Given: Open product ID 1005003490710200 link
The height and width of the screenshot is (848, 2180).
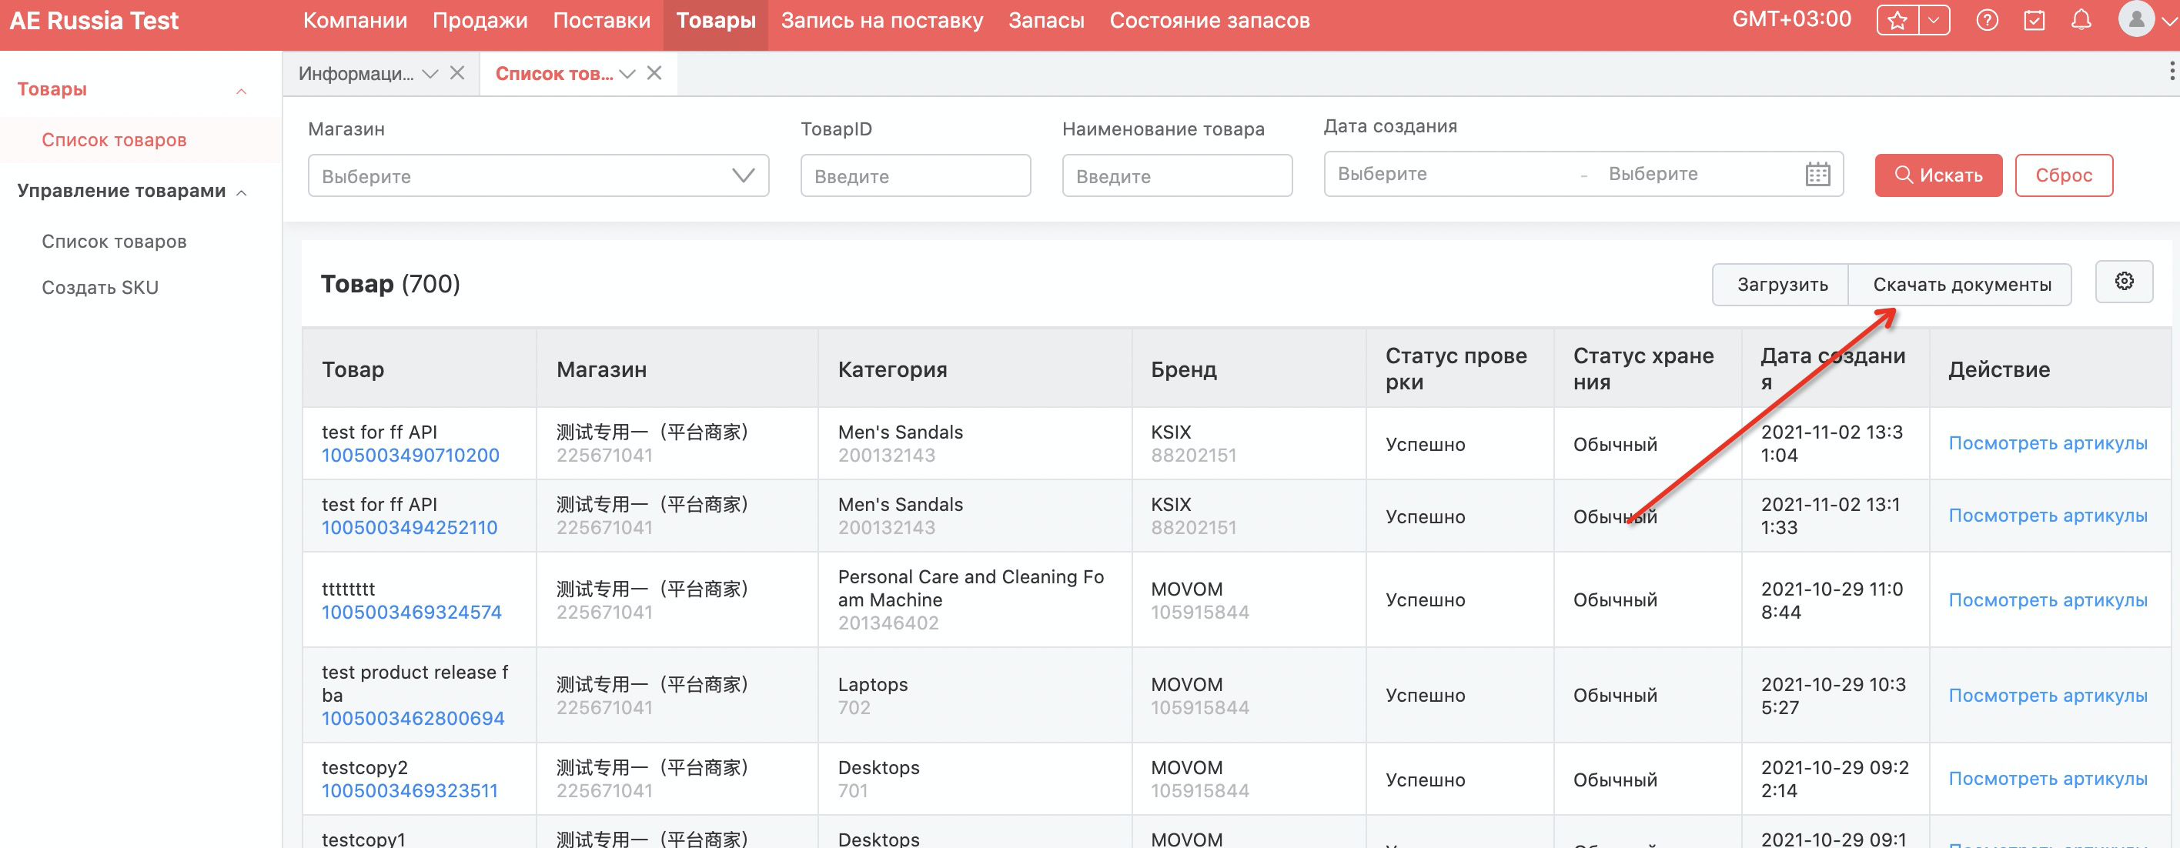Looking at the screenshot, I should tap(410, 456).
